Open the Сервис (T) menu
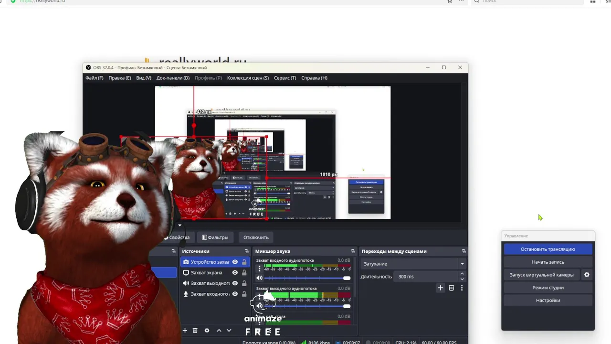The height and width of the screenshot is (344, 611). click(x=285, y=78)
